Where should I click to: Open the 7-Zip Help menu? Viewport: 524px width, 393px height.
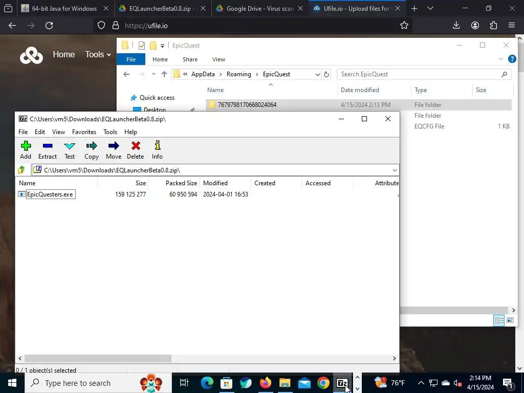130,132
